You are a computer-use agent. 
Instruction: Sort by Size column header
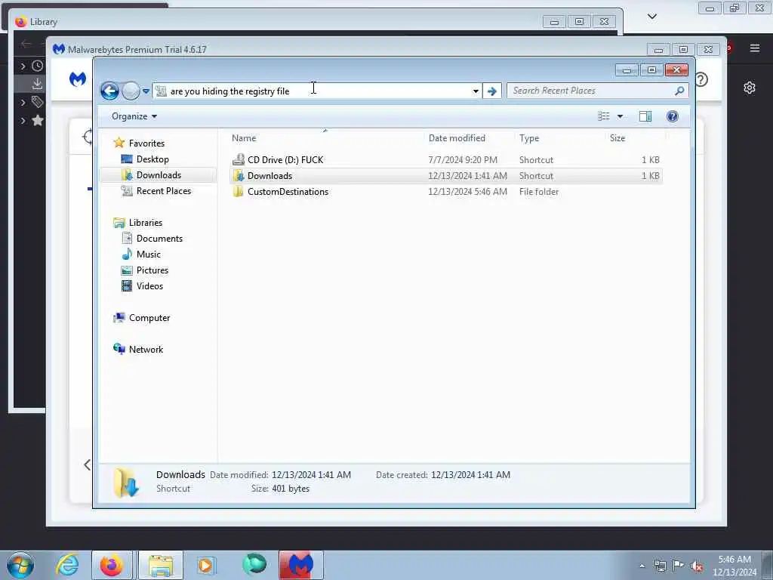pos(634,138)
